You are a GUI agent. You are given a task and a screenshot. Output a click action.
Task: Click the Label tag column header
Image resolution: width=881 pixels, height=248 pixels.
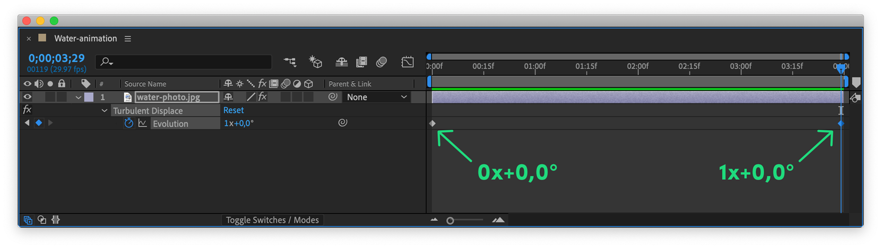pyautogui.click(x=85, y=84)
